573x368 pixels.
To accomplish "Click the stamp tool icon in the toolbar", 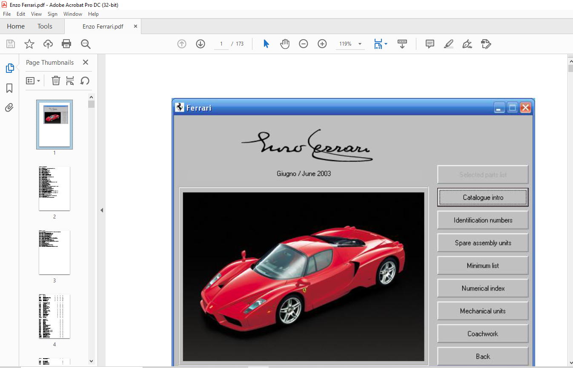I will point(486,44).
